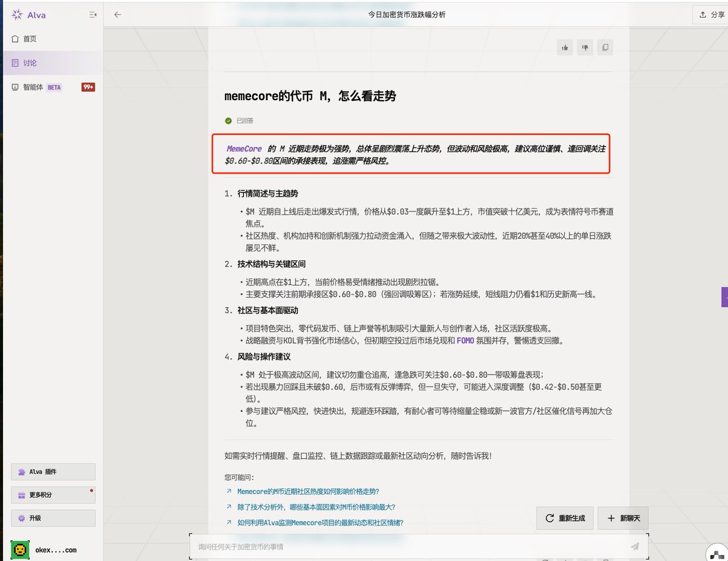Click the thumbs down icon
This screenshot has width=728, height=561.
(585, 47)
